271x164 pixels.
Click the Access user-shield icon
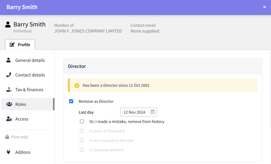(x=9, y=119)
